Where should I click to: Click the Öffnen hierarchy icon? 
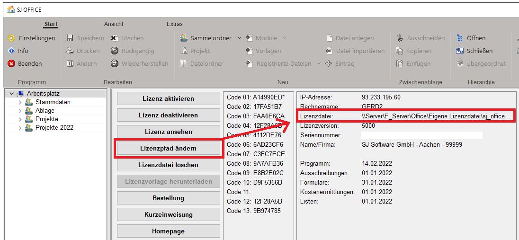pyautogui.click(x=459, y=38)
